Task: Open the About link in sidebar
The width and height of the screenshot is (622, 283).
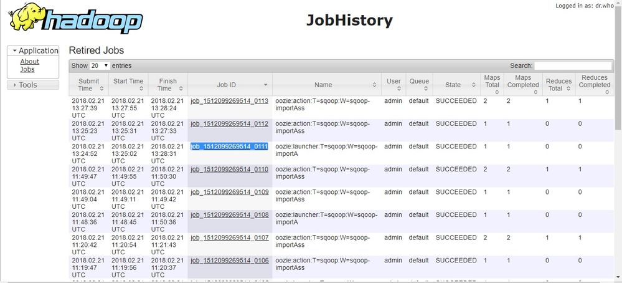Action: (x=30, y=62)
